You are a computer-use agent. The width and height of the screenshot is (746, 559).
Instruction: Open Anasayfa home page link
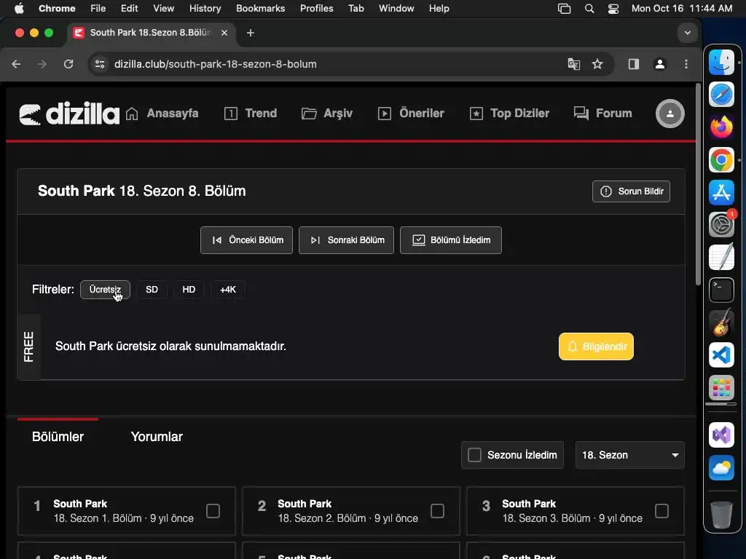pyautogui.click(x=162, y=114)
